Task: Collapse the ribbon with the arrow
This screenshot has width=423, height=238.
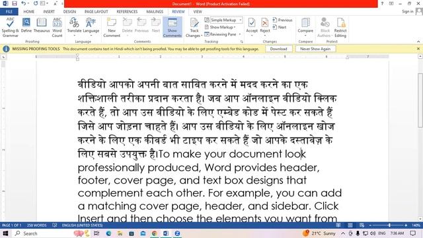Action: [x=418, y=42]
